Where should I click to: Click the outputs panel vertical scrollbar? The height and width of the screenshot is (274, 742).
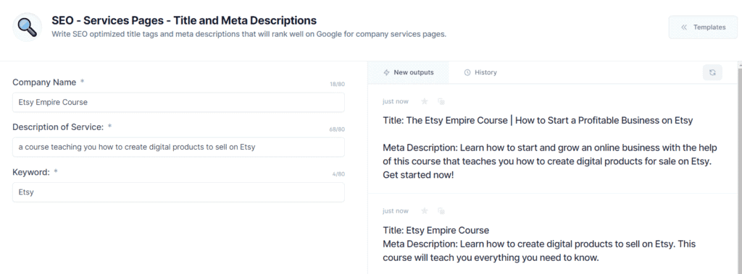pyautogui.click(x=739, y=168)
